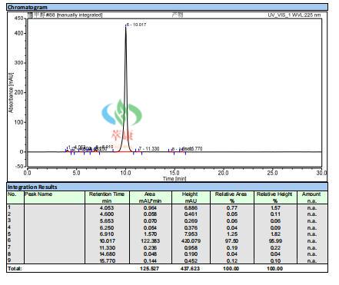This screenshot has width=339, height=285.
Task: Select the Relative Height % column header
Action: [275, 197]
